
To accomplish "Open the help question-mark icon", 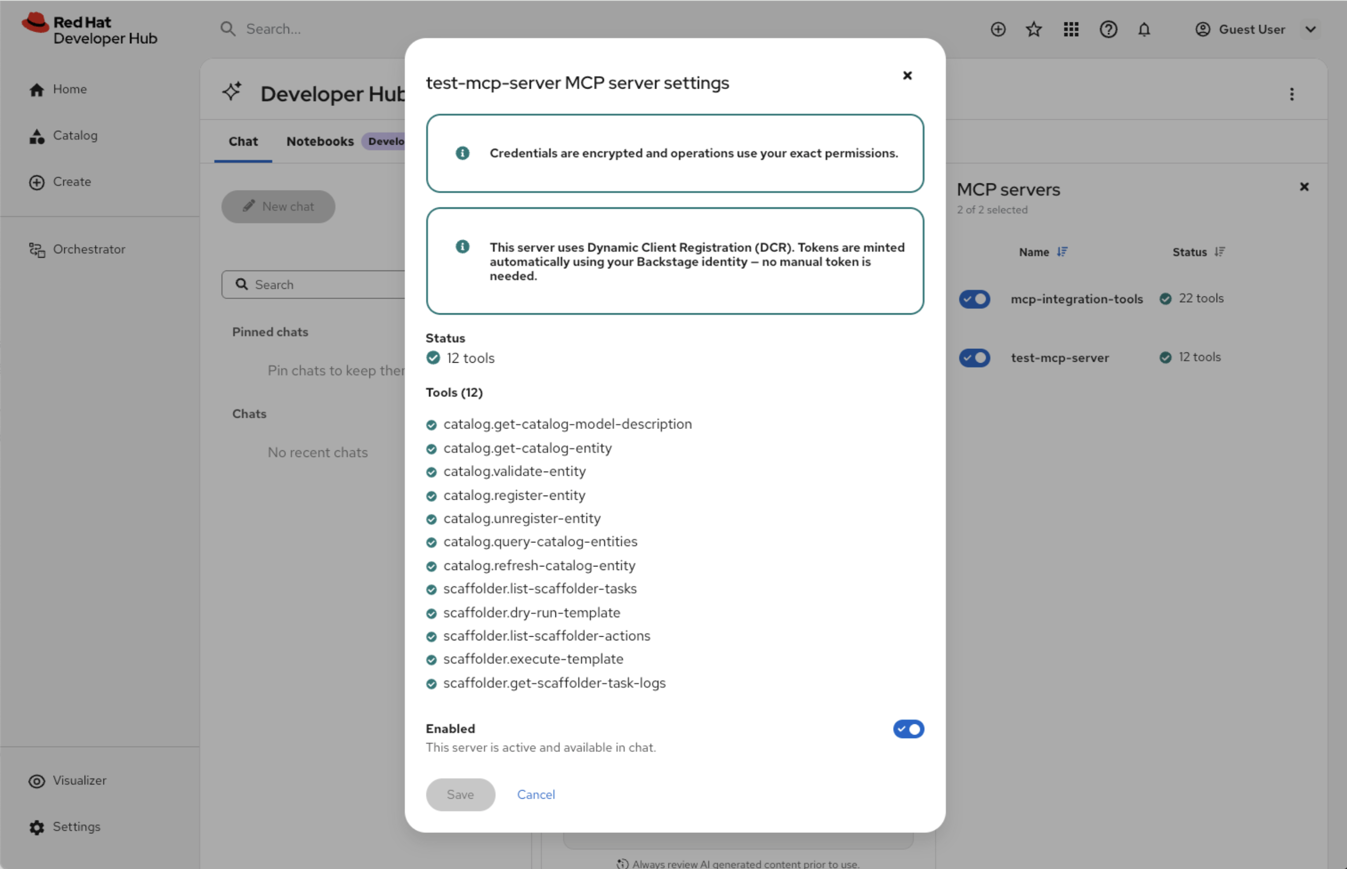I will [1108, 30].
